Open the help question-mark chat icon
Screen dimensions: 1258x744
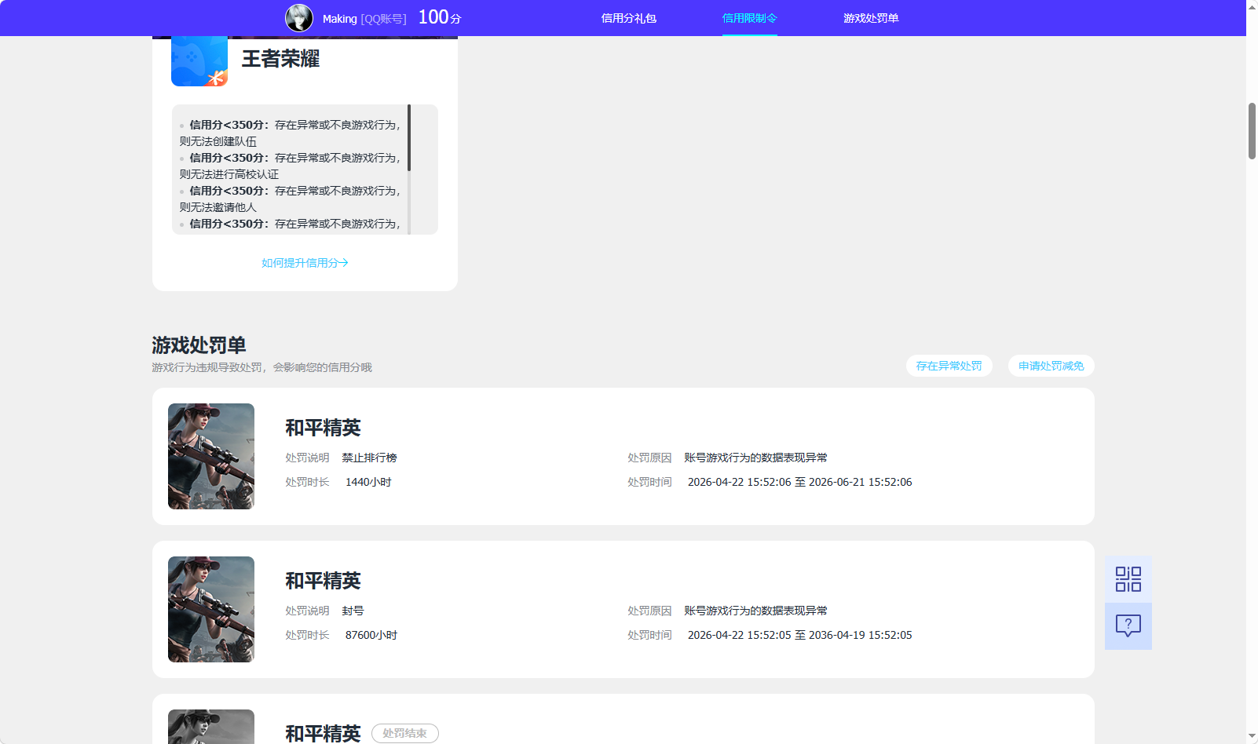1128,626
